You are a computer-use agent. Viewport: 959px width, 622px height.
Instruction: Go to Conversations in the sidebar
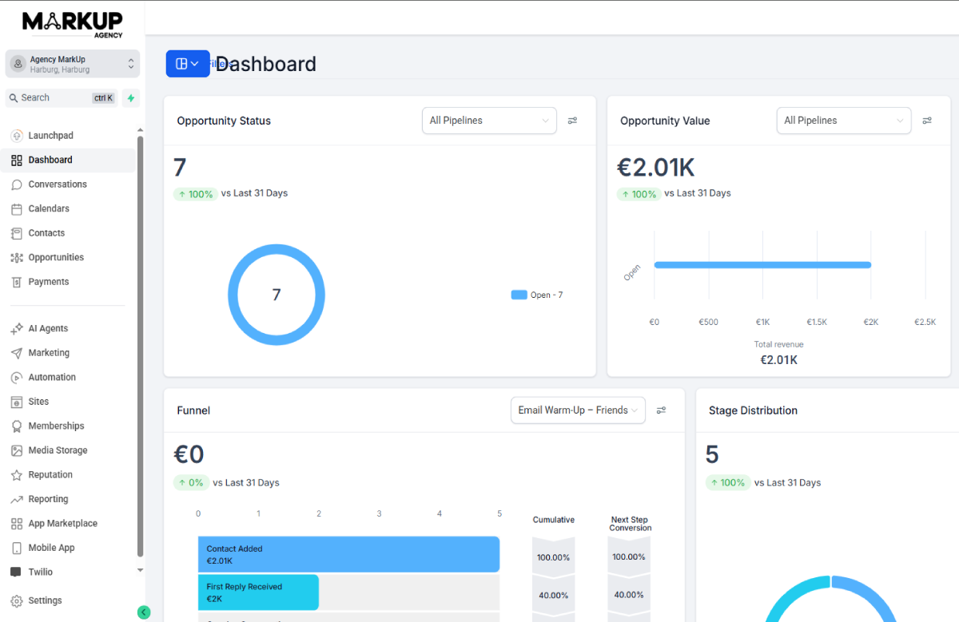58,184
